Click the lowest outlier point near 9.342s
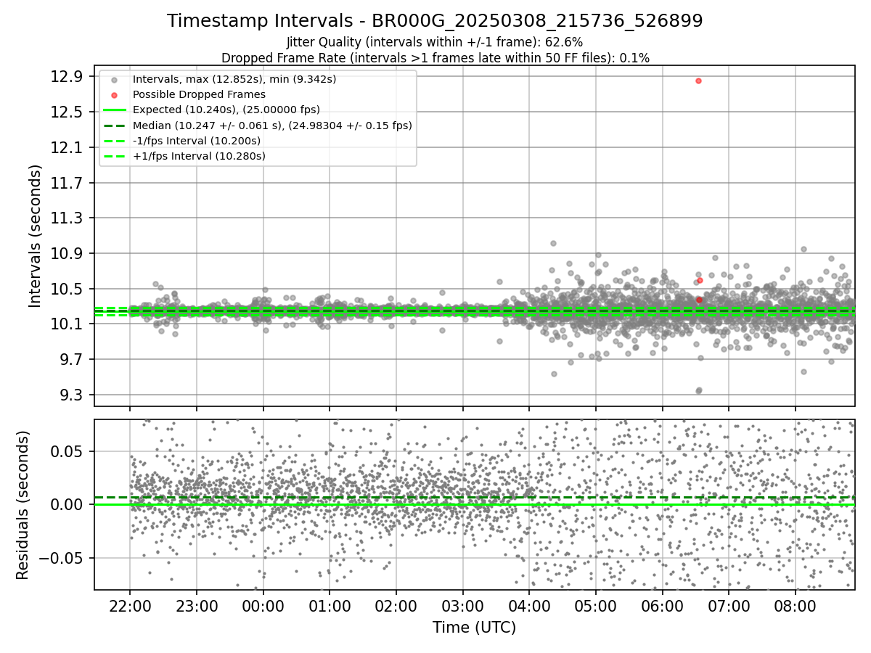Image resolution: width=871 pixels, height=653 pixels. pos(698,391)
